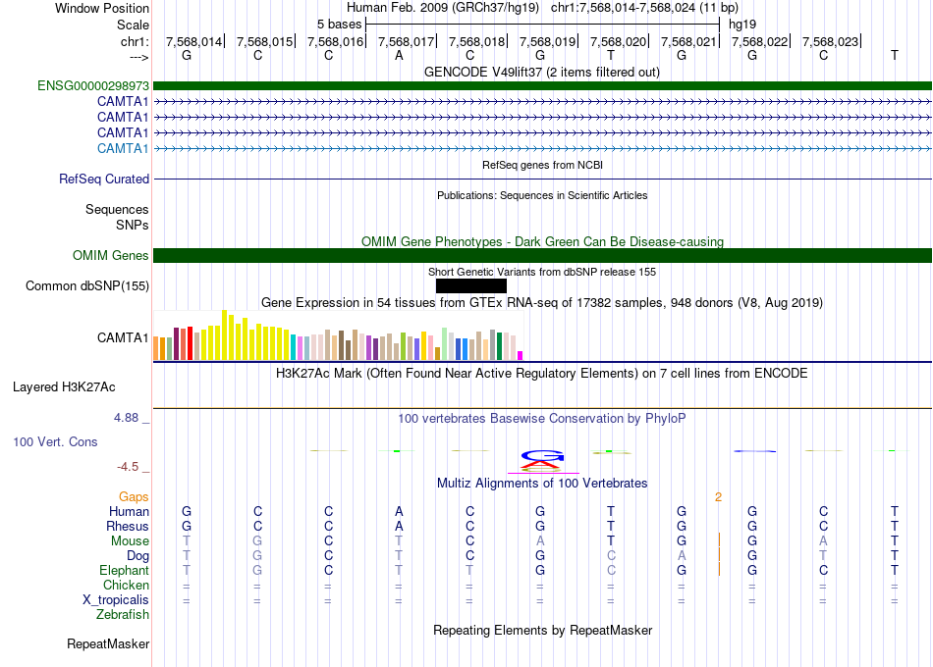Click Multiz Alignments of 100 Vertebrates title

[542, 484]
